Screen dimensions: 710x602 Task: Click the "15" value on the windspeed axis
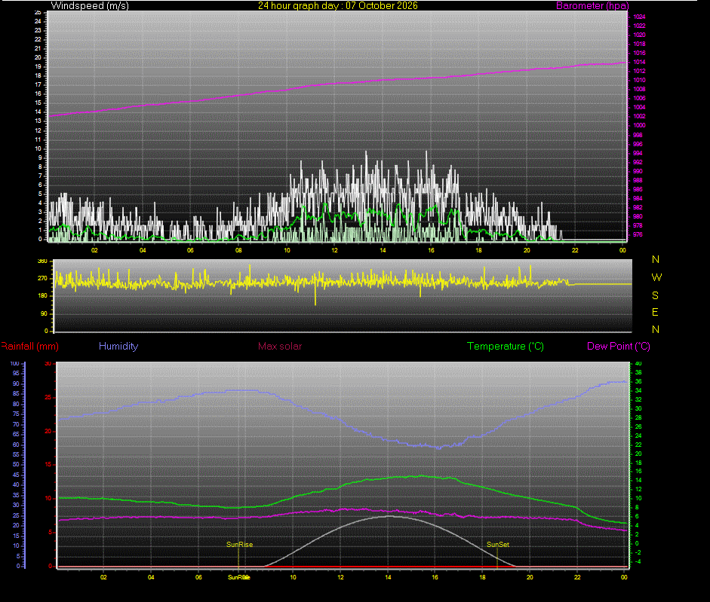38,102
